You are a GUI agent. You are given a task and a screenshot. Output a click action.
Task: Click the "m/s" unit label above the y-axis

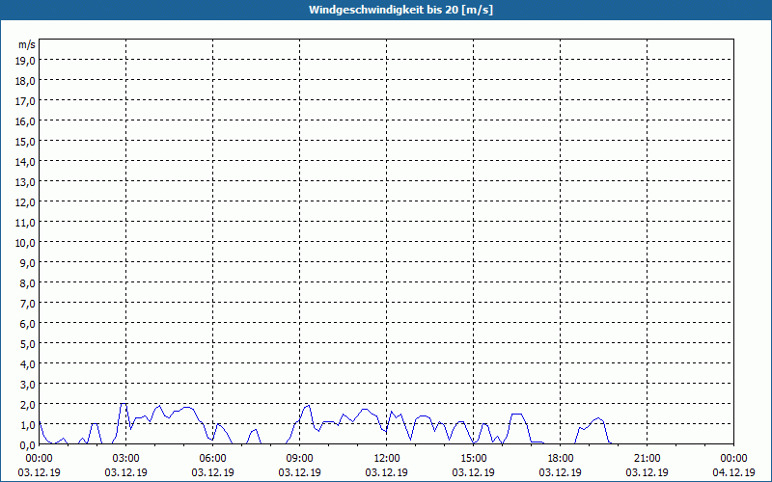pos(27,44)
